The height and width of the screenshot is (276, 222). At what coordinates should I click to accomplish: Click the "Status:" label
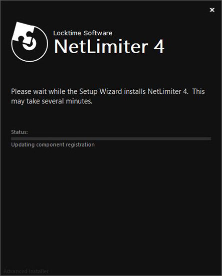[20, 132]
